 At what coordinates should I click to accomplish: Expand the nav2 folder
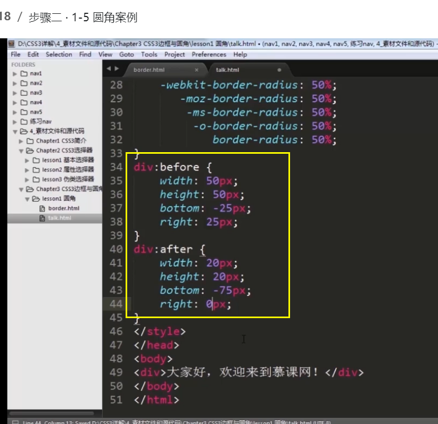coord(15,84)
